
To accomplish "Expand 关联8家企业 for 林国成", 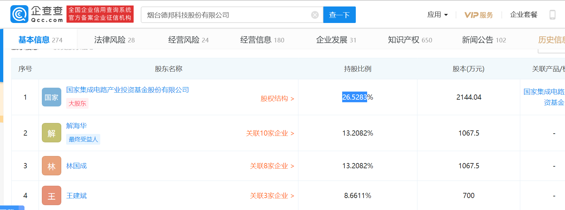I will (272, 166).
